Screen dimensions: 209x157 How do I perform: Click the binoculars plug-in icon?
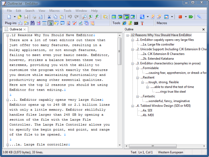click(x=32, y=23)
